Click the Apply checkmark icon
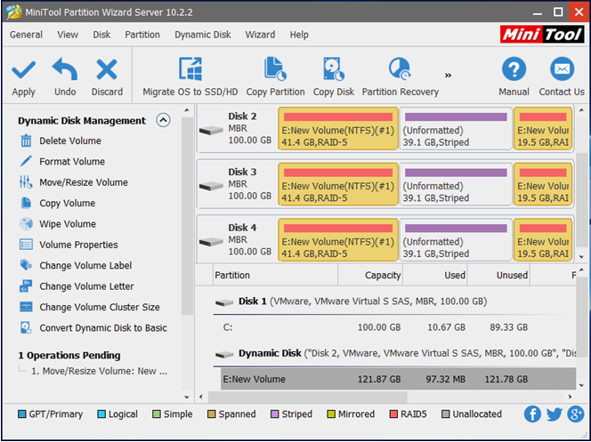The height and width of the screenshot is (442, 591). tap(23, 69)
